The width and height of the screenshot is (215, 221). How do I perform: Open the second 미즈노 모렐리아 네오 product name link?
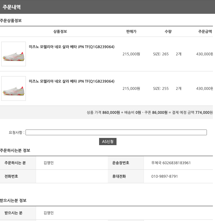click(x=71, y=81)
